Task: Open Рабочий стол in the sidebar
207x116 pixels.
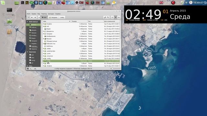Action: 33,27
